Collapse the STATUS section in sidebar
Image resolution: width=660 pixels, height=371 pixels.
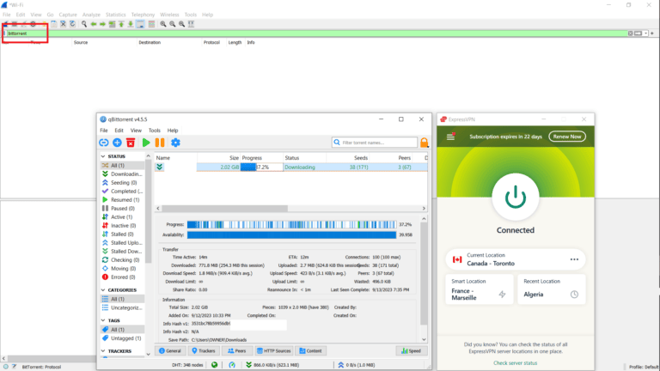coord(103,156)
